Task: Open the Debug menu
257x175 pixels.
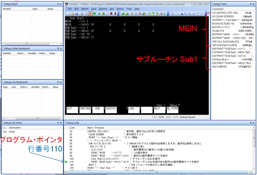Action: click(120, 9)
